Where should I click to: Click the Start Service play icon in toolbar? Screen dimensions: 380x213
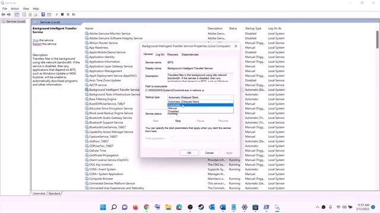click(x=57, y=14)
